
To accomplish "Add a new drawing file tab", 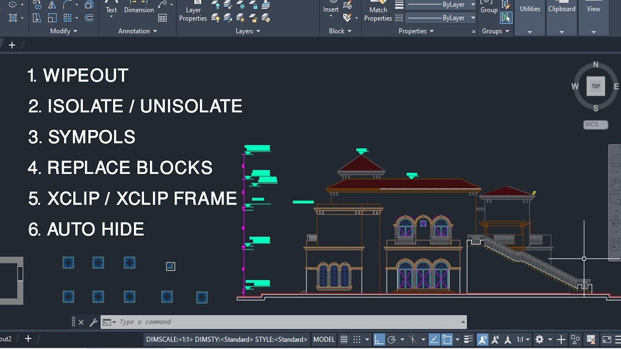I will point(12,45).
